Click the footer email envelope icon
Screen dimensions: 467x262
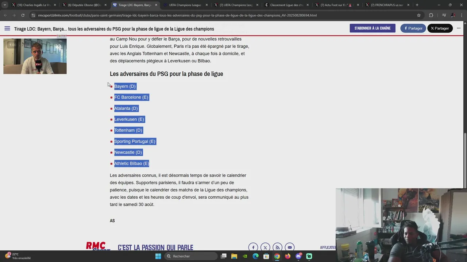tap(289, 247)
